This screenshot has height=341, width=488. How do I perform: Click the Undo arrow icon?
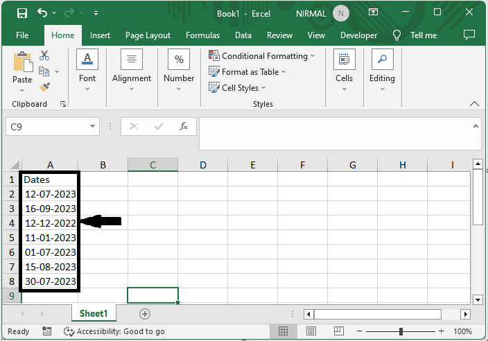[43, 13]
